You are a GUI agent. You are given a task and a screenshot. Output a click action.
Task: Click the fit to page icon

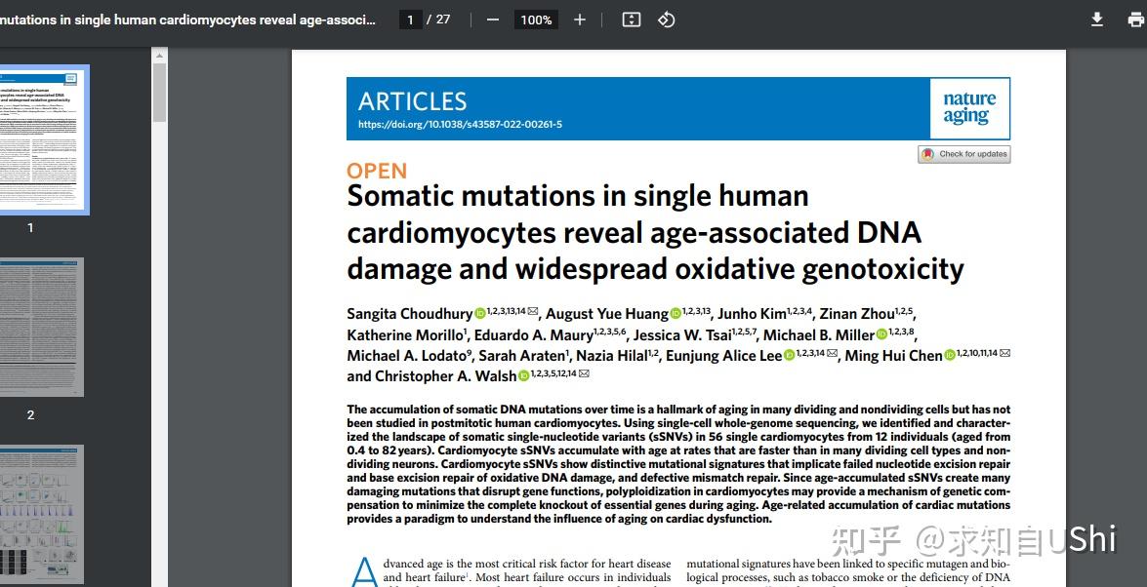tap(632, 20)
